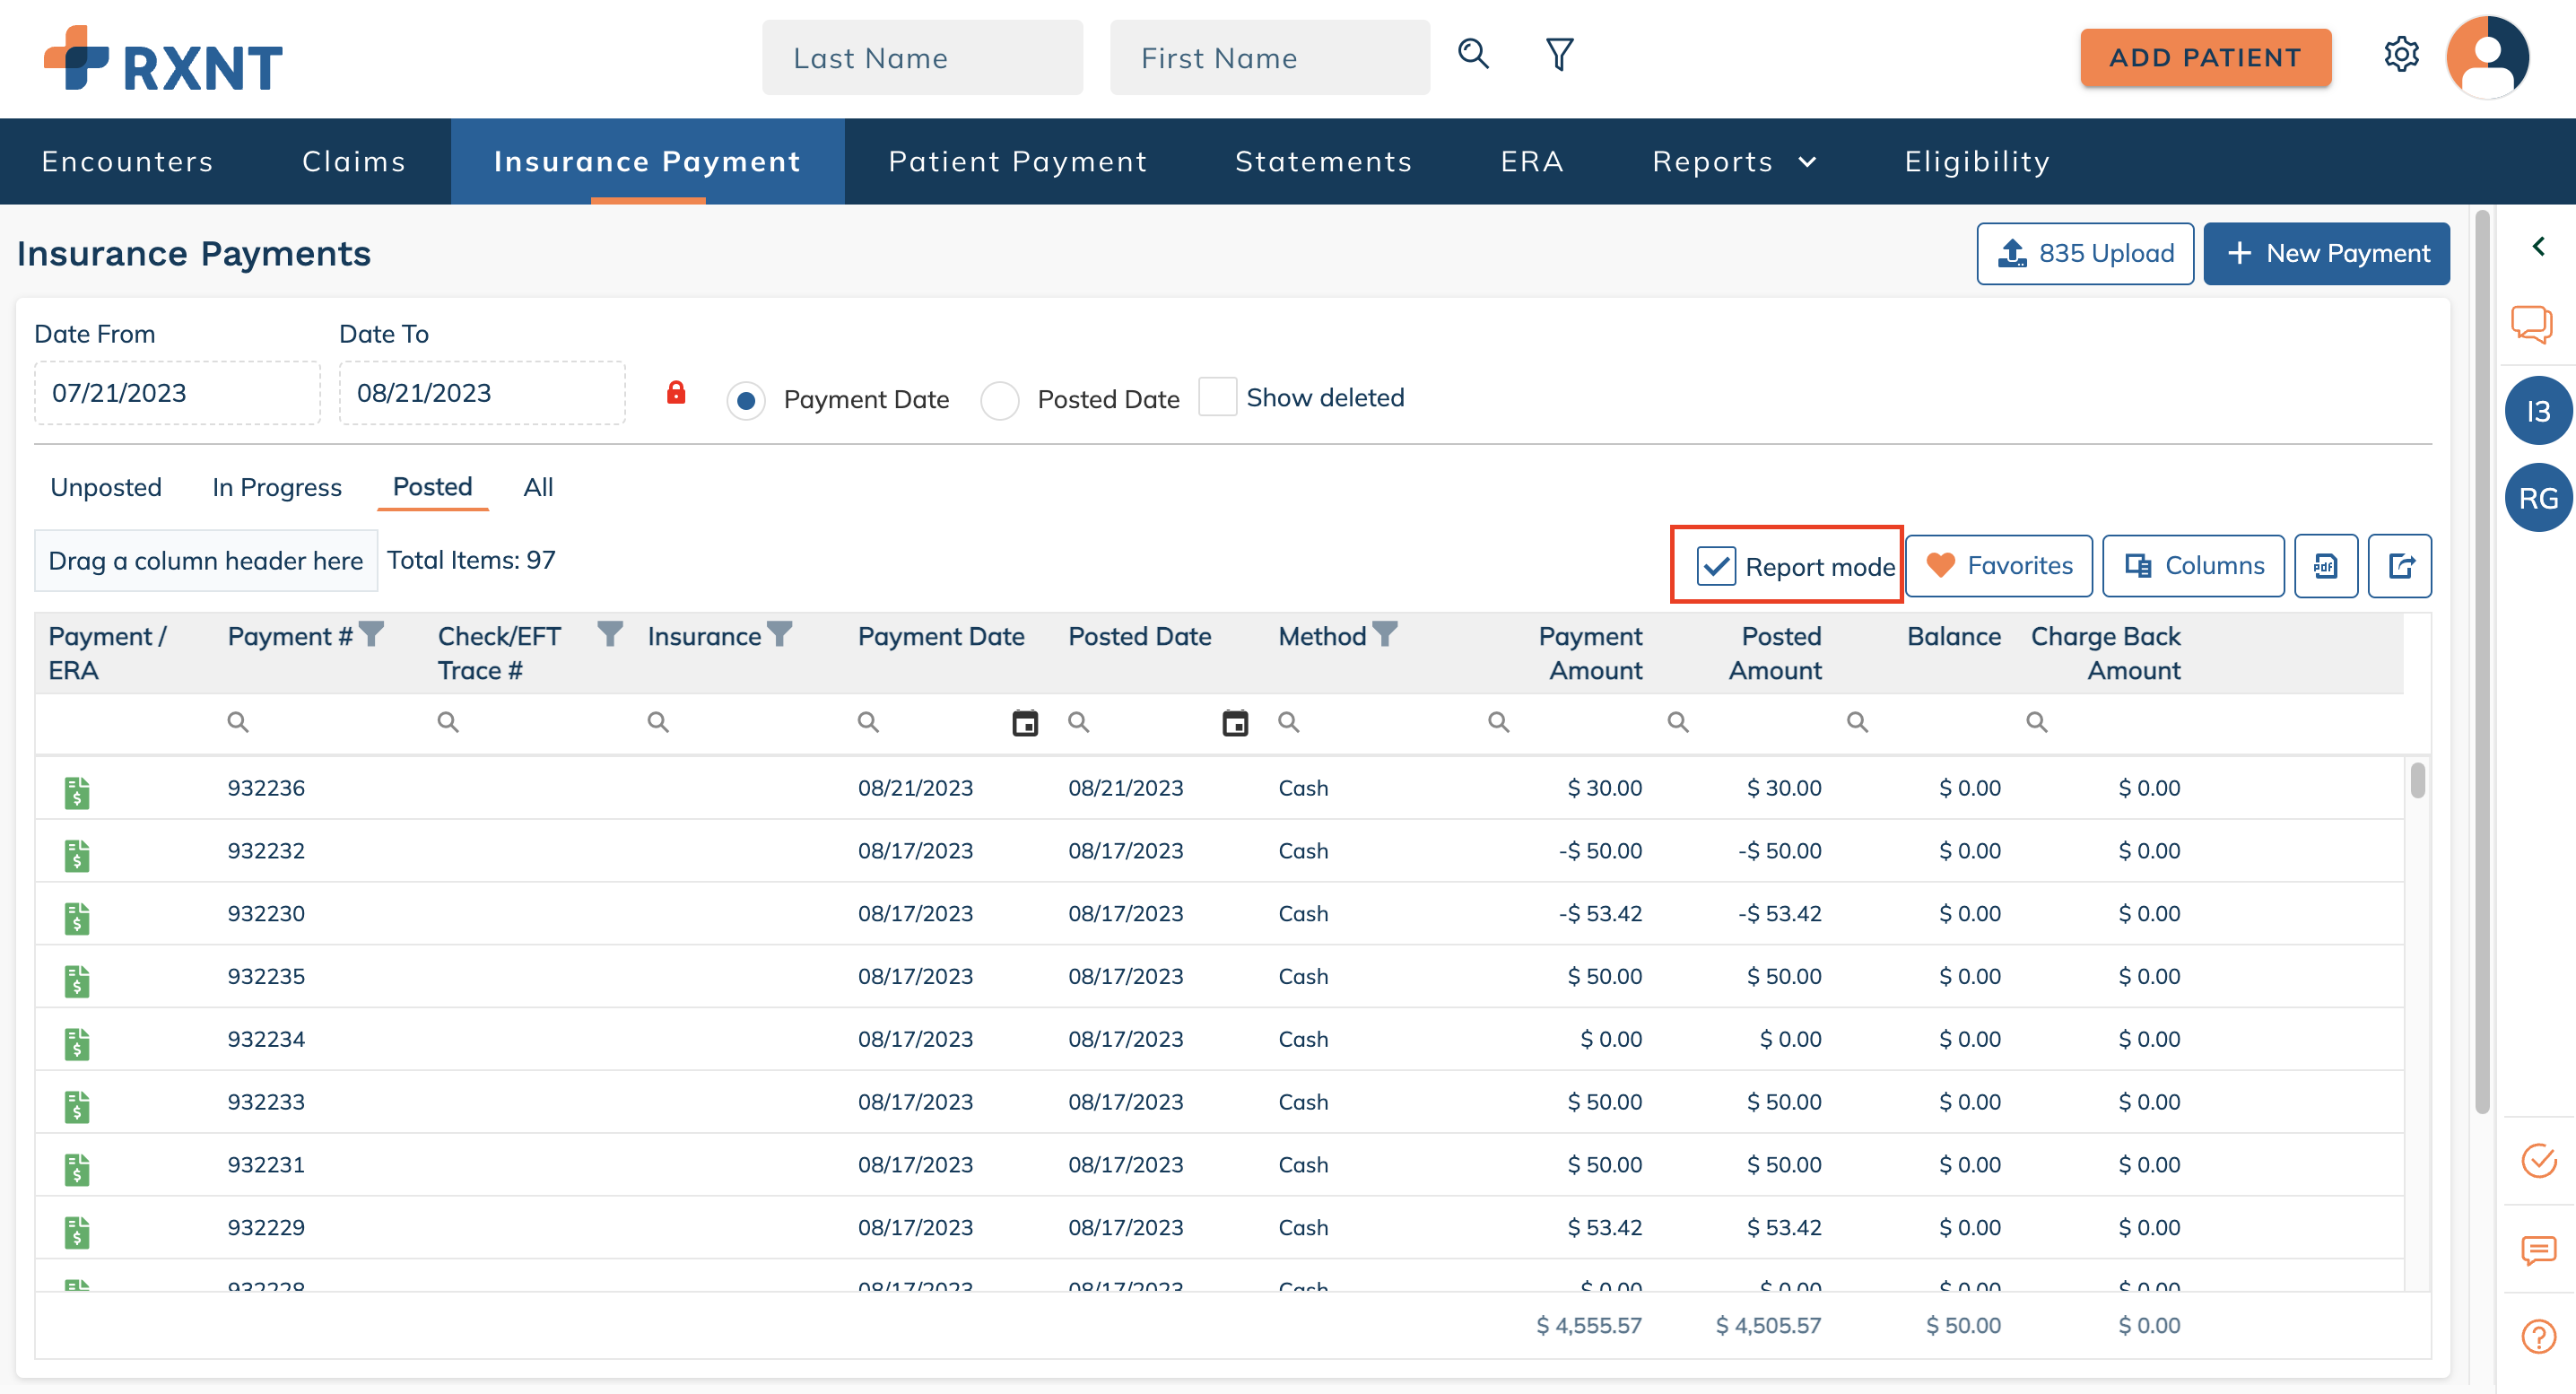
Task: Click the Method filter search box
Action: pyautogui.click(x=1370, y=722)
